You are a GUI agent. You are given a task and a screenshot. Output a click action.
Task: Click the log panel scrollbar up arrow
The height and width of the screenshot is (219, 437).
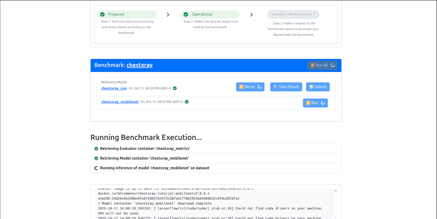[336, 191]
